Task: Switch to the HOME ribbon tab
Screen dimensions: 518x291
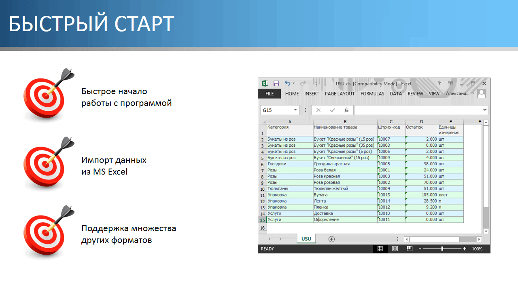Action: [292, 94]
